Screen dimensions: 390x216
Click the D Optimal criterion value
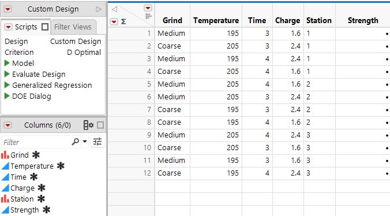[x=84, y=52]
